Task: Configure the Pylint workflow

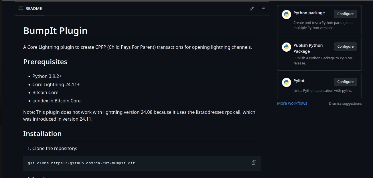Action: click(345, 82)
